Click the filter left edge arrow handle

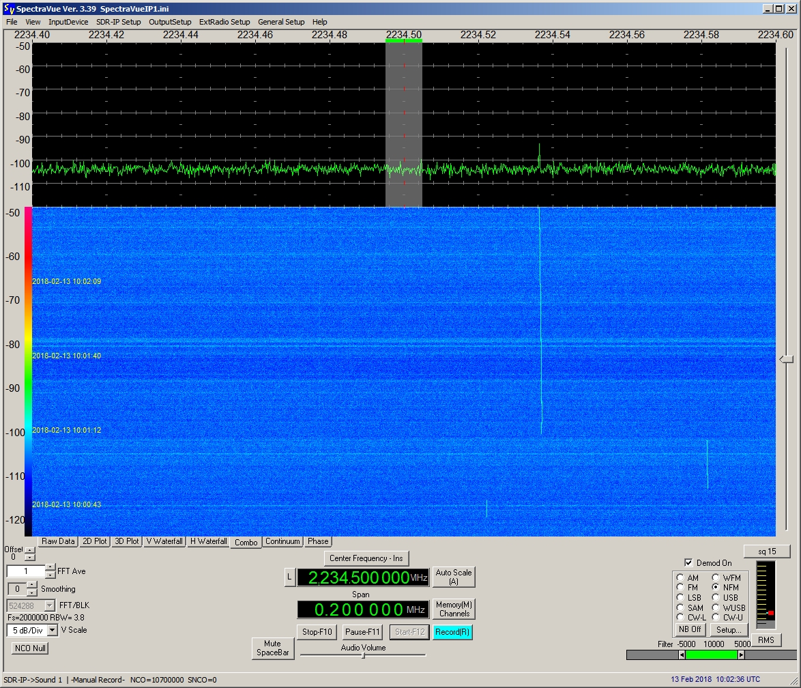pos(682,655)
